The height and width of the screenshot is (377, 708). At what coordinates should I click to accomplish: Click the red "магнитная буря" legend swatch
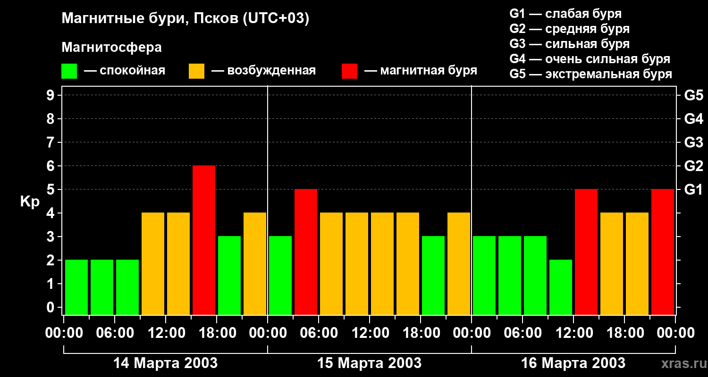349,71
